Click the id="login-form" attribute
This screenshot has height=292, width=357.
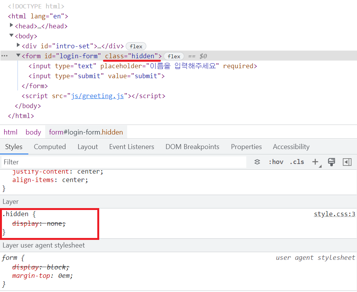(x=73, y=56)
